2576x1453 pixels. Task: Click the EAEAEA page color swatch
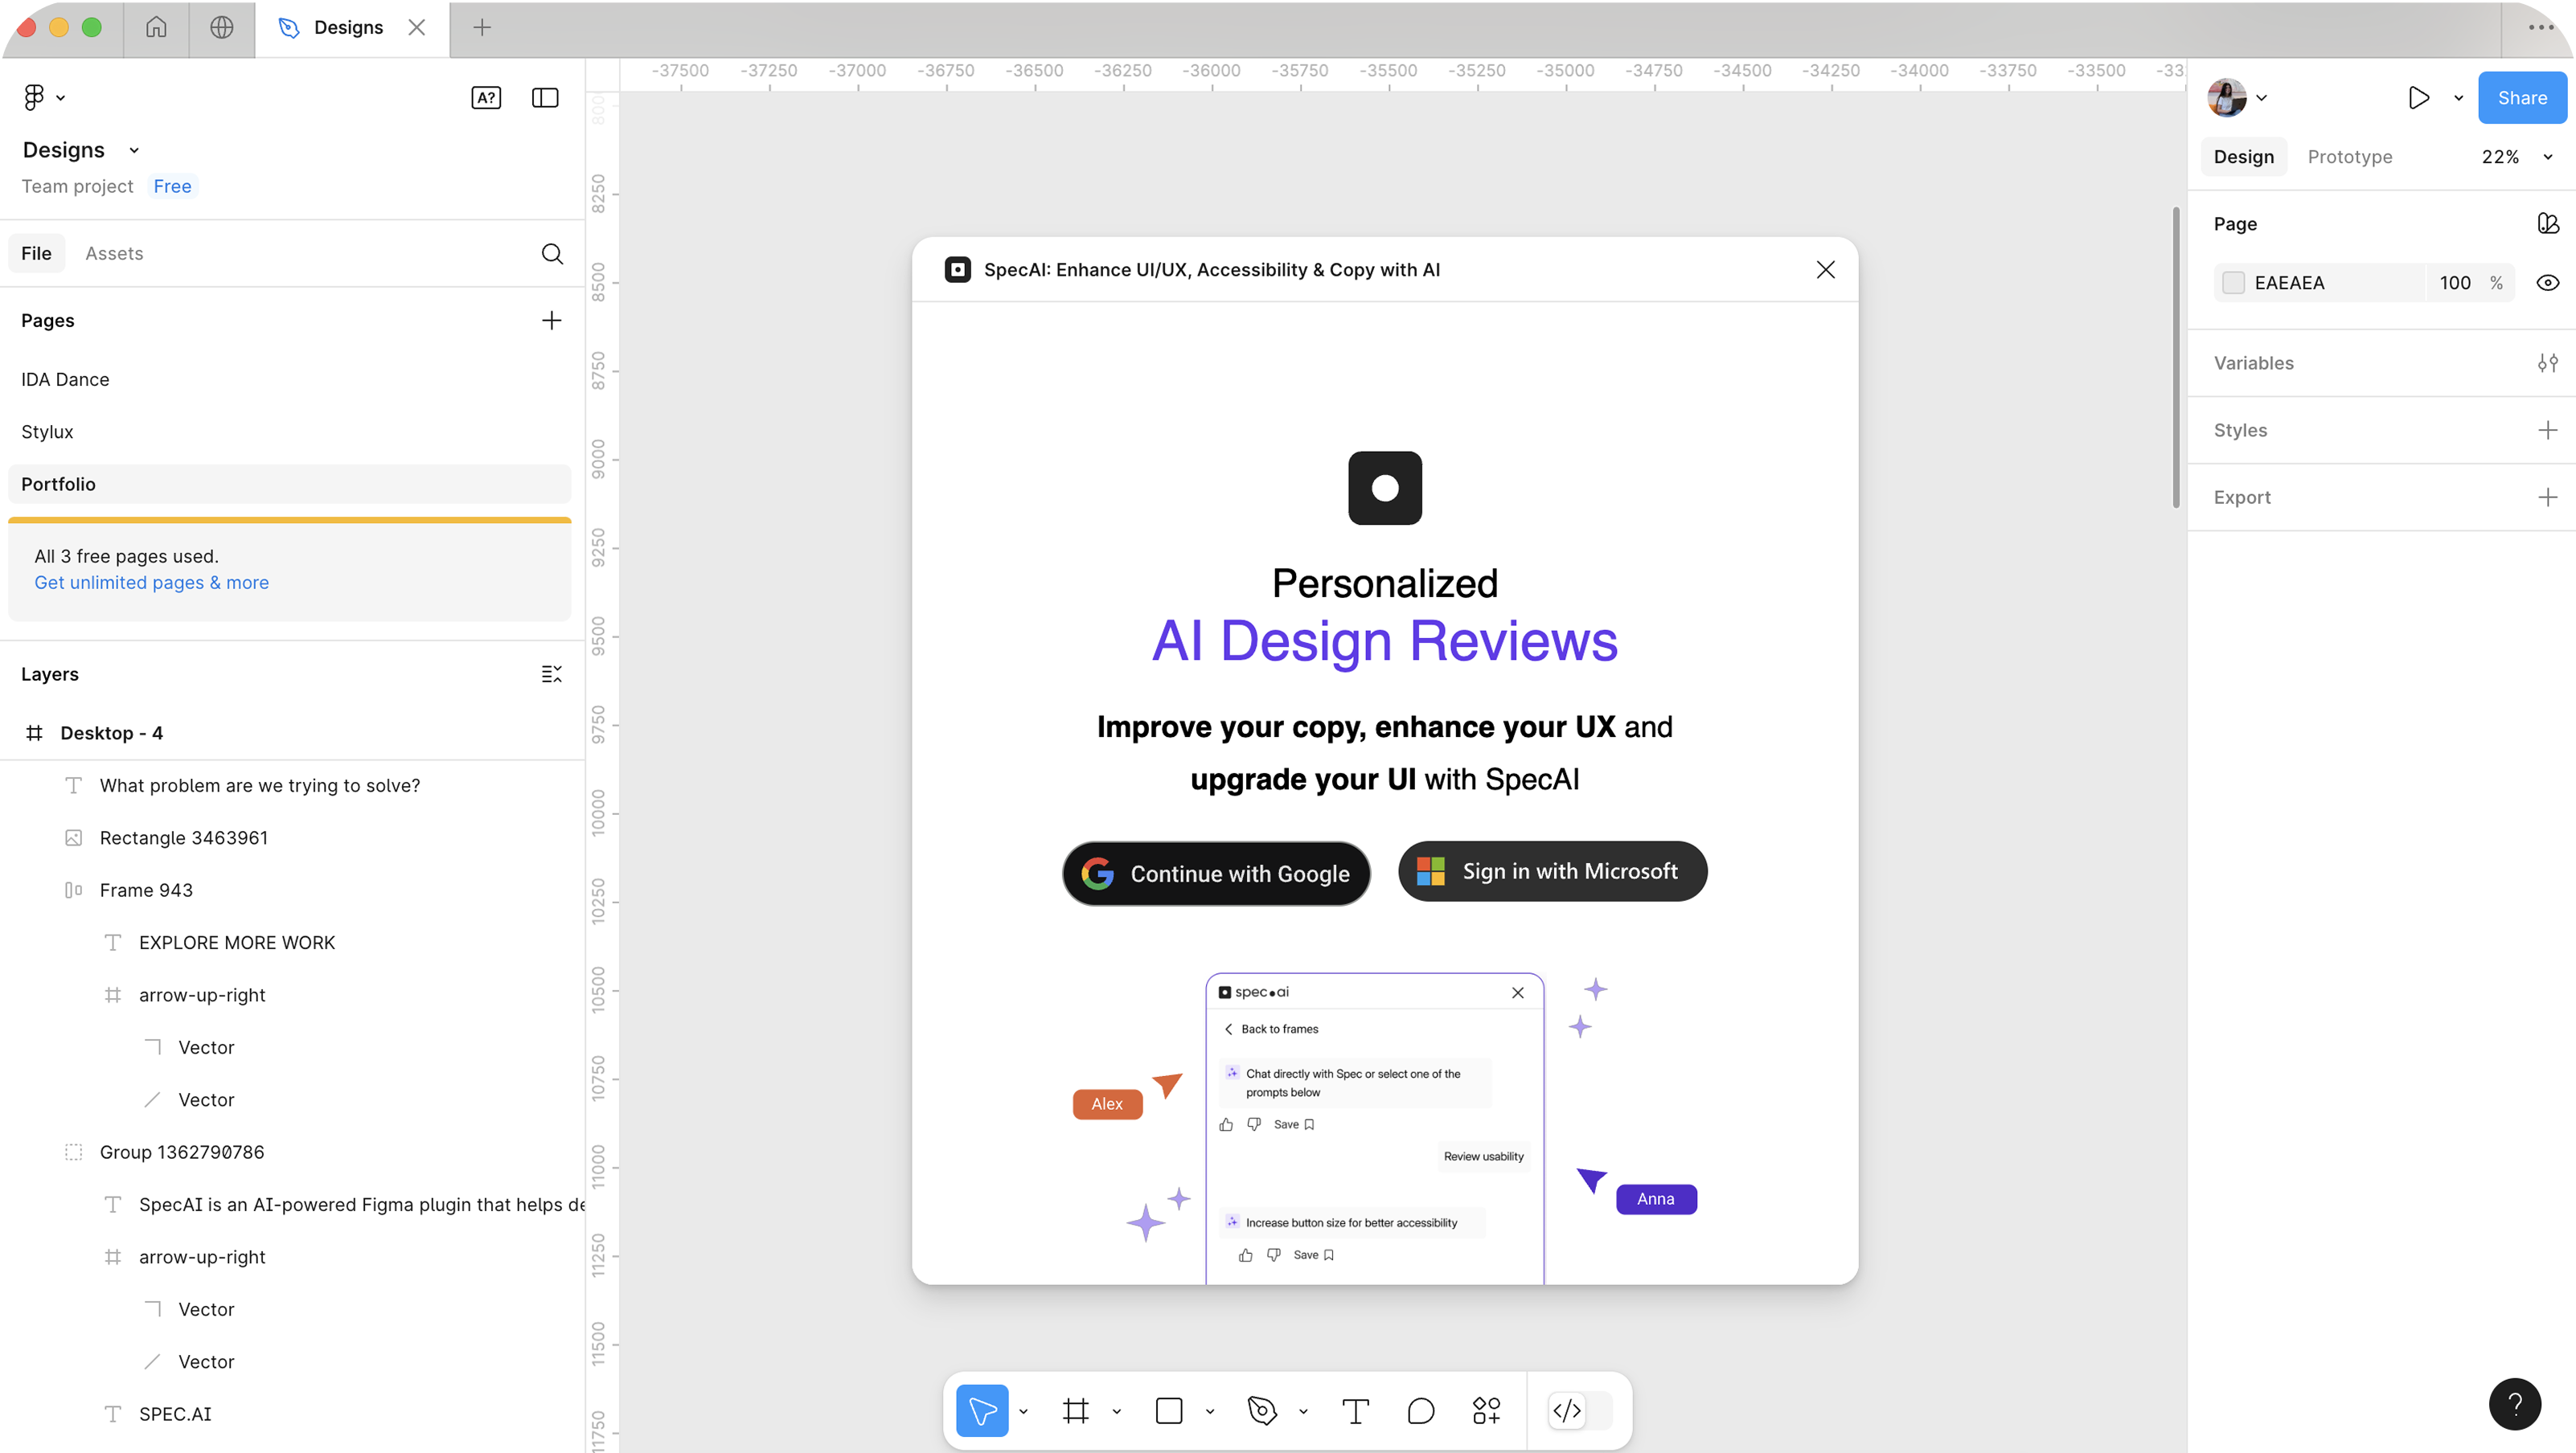[x=2233, y=283]
